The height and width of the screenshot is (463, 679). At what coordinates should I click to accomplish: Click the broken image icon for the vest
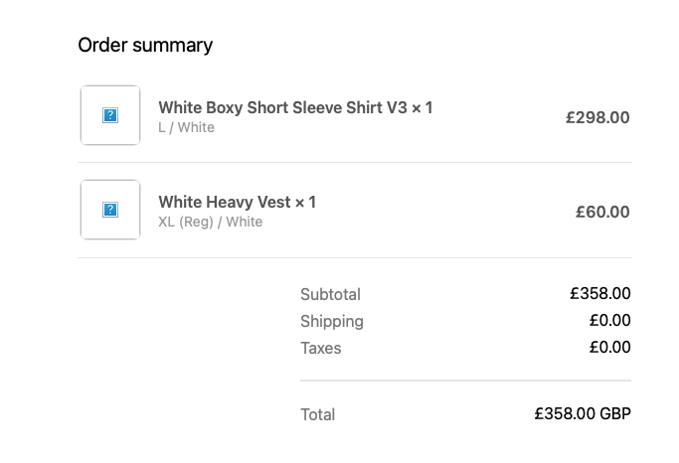(x=110, y=210)
